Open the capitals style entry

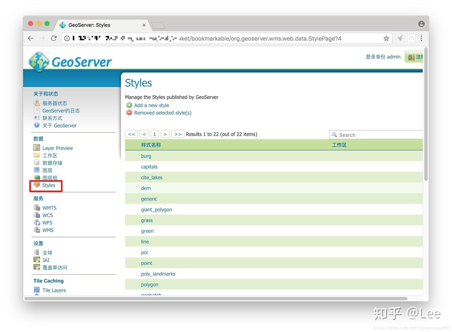149,167
